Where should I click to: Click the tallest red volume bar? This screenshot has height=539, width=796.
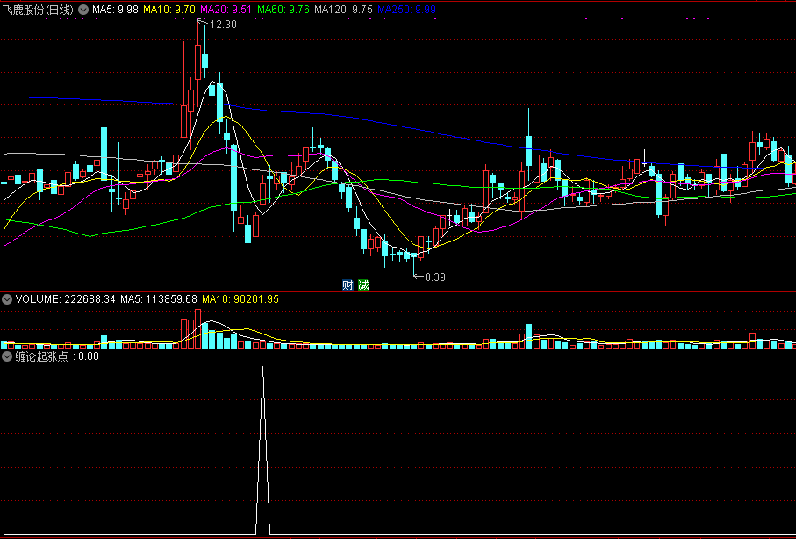[197, 328]
